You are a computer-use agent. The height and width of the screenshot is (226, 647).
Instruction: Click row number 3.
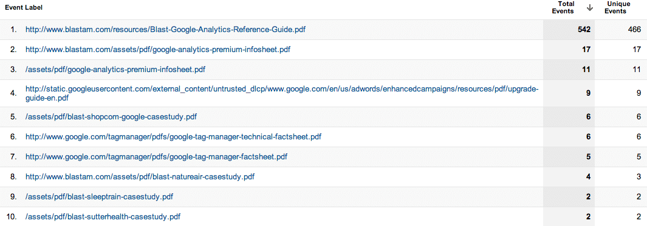(x=13, y=70)
